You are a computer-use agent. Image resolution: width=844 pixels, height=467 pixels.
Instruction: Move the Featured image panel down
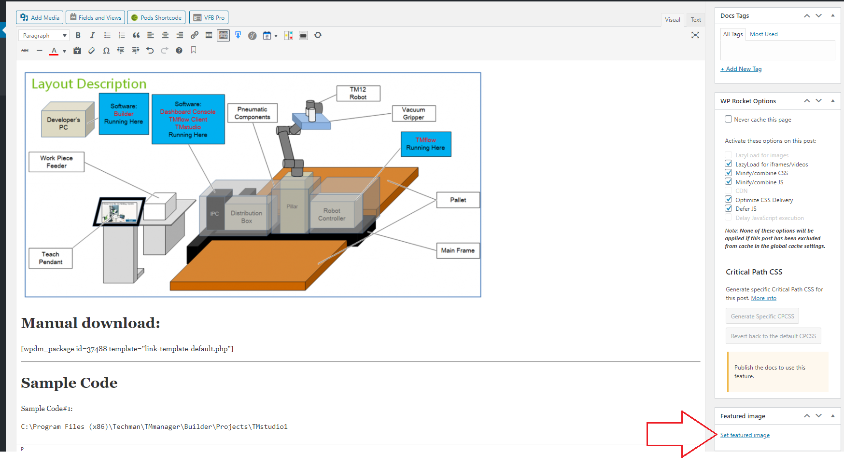click(818, 415)
